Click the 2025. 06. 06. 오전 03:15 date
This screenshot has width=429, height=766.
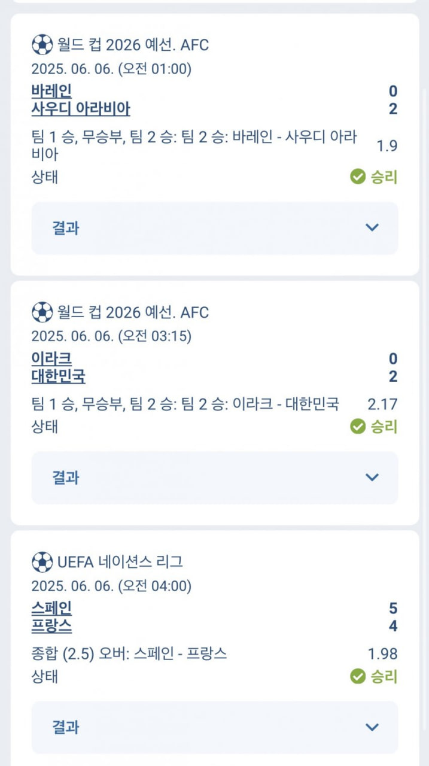[x=111, y=336]
